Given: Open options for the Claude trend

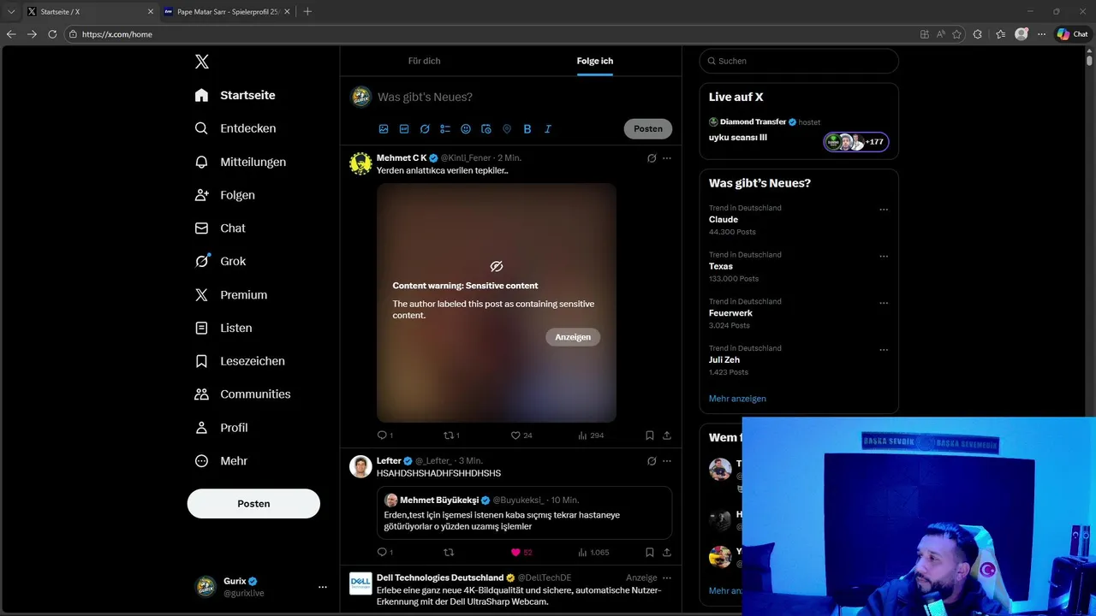Looking at the screenshot, I should (884, 210).
